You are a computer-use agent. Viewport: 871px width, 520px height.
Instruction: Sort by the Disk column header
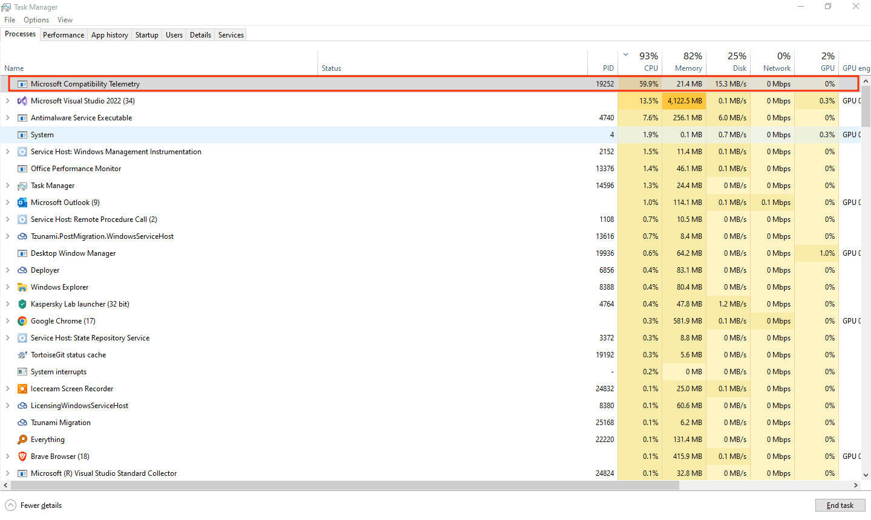728,62
